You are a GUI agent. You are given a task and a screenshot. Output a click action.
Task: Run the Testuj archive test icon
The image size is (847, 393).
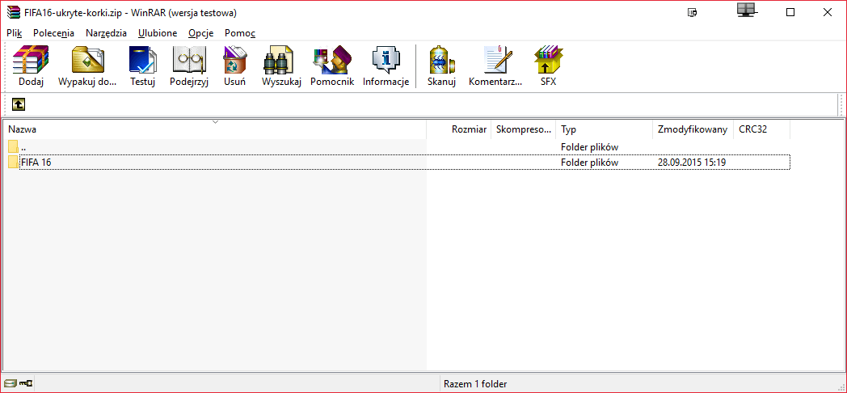coord(142,66)
